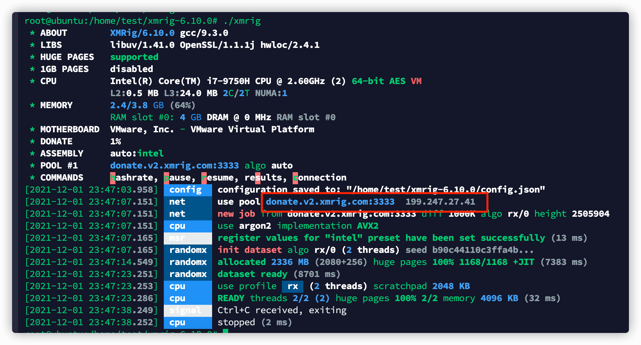Viewport: 641px width, 345px height.
Task: Click the 'randomx' tag on allocated line
Action: click(x=188, y=262)
